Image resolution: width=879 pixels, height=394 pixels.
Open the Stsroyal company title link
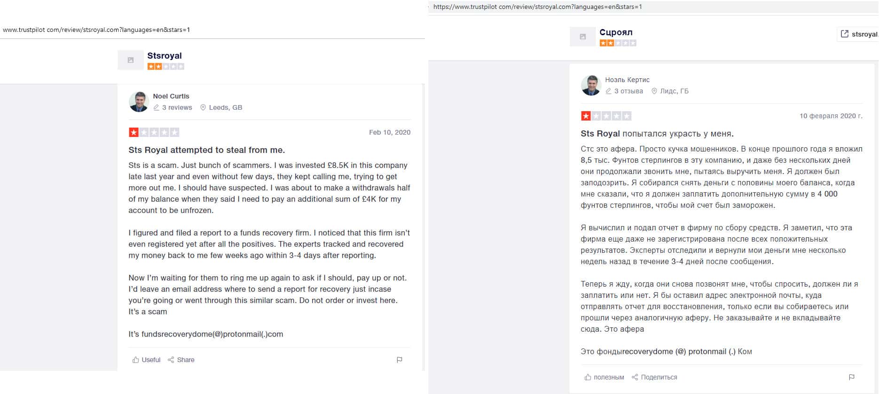click(165, 55)
